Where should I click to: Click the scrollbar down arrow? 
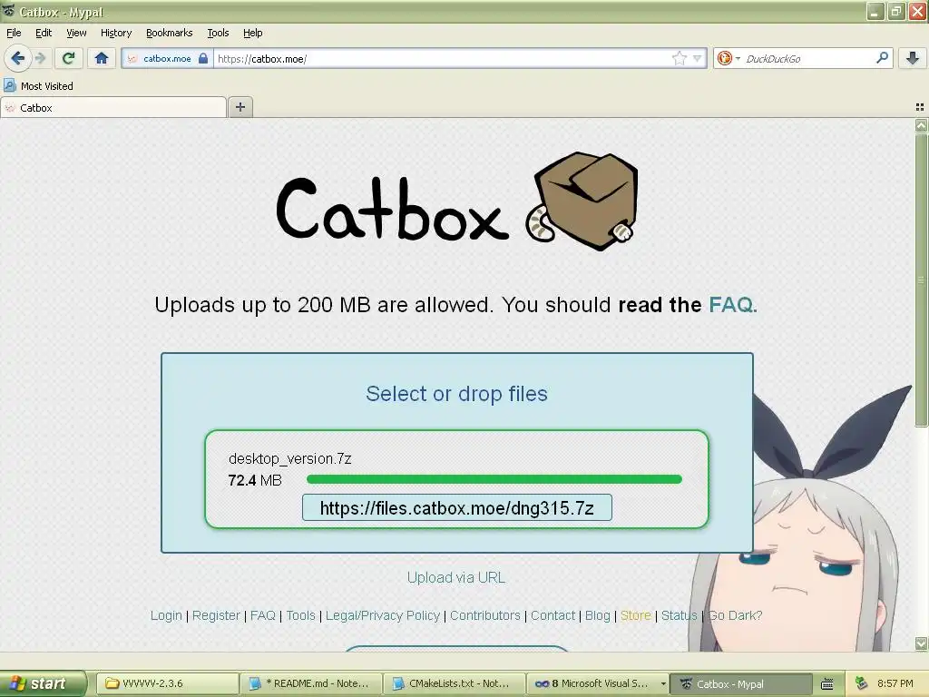click(x=921, y=643)
